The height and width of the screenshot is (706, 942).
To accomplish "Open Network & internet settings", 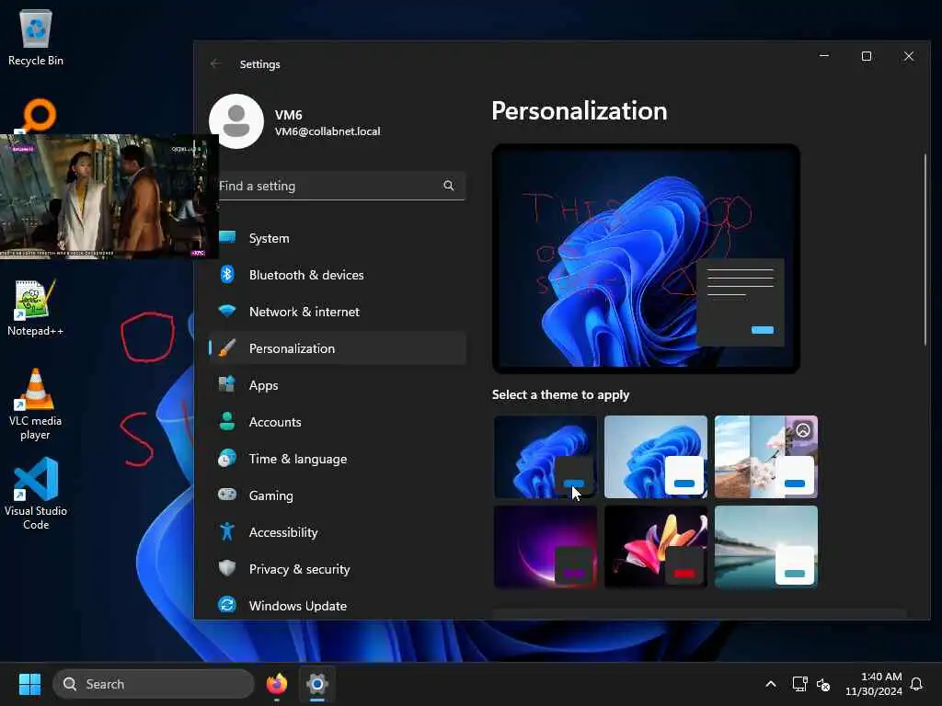I will click(338, 312).
